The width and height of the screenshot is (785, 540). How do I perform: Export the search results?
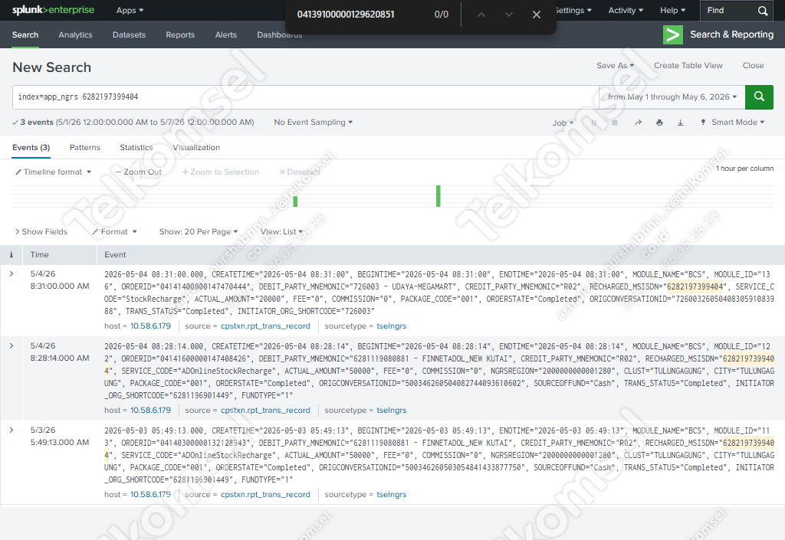[681, 123]
